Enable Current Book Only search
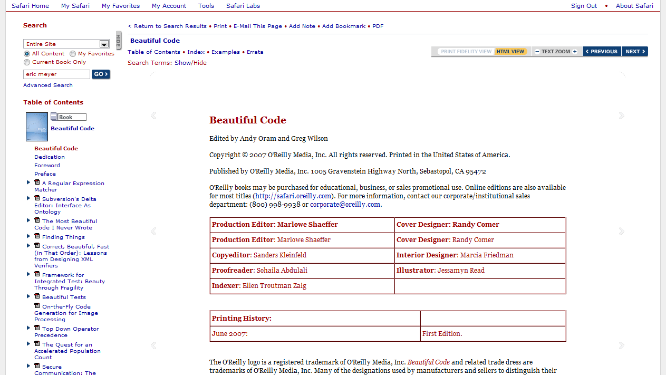666x375 pixels. pos(27,62)
